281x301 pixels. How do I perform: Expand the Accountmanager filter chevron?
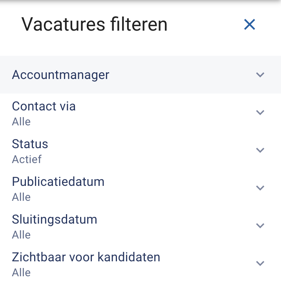[x=260, y=75]
